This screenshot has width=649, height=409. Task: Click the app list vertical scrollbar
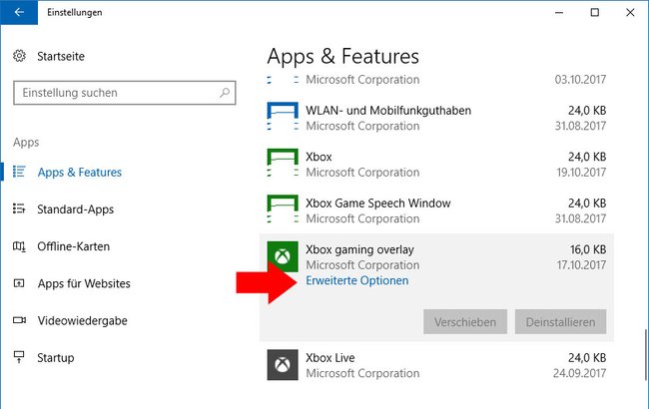coord(645,354)
